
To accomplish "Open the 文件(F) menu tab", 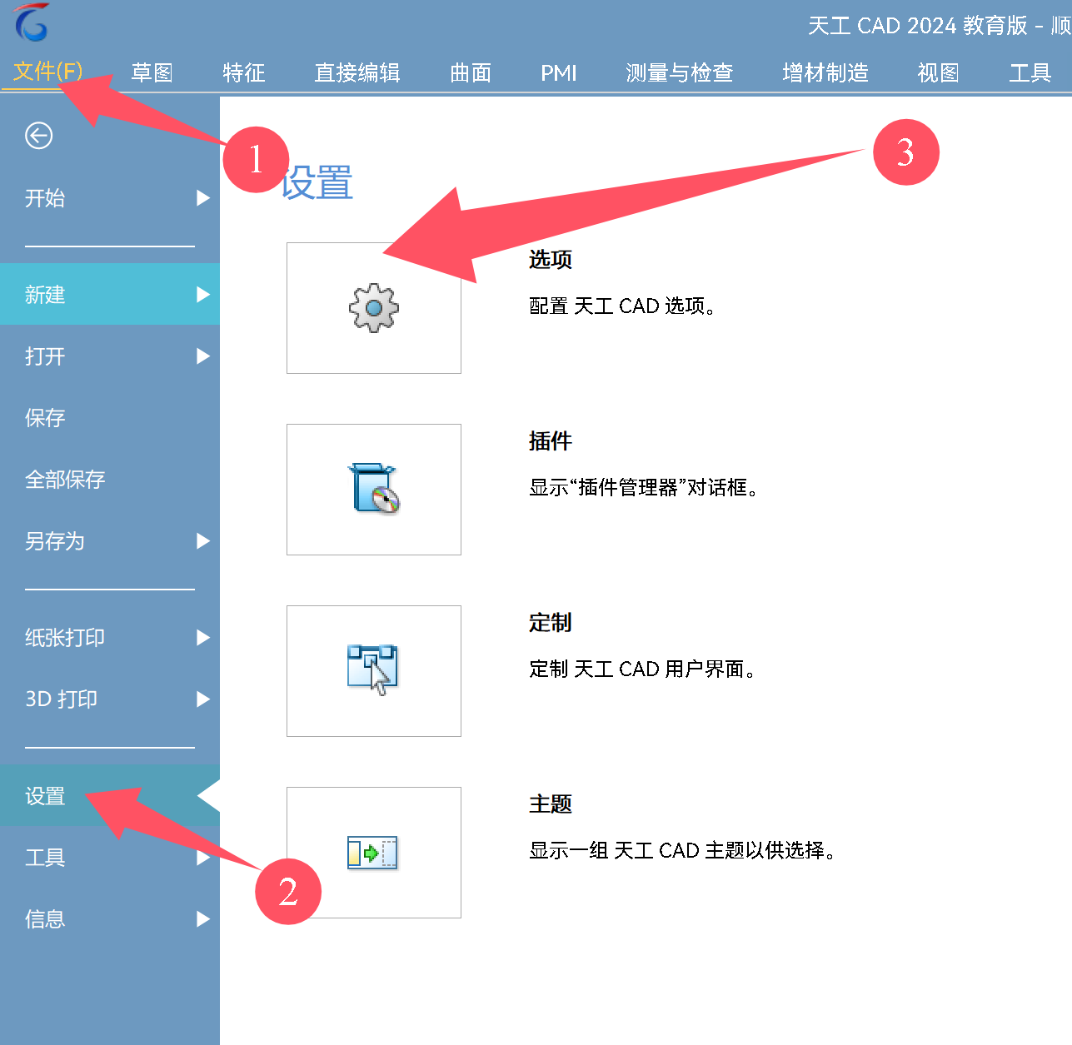I will [48, 72].
